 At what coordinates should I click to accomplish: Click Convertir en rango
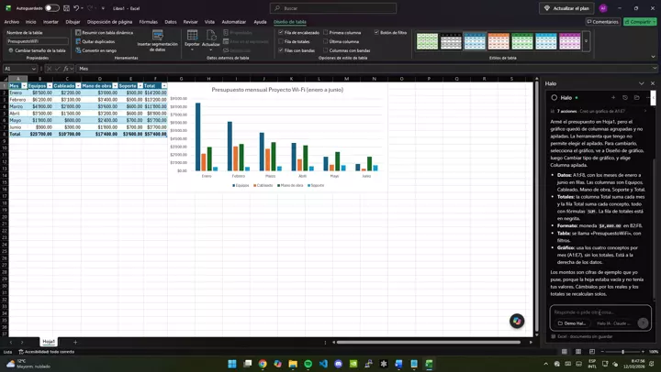[96, 50]
